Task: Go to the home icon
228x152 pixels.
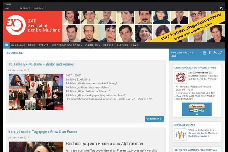Action: point(6,45)
